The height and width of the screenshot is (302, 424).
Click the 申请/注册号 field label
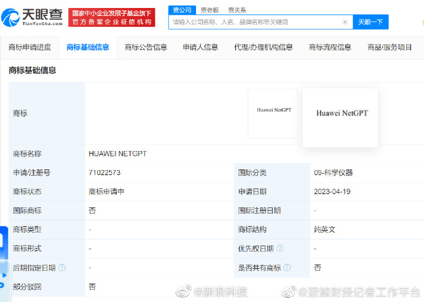(31, 172)
